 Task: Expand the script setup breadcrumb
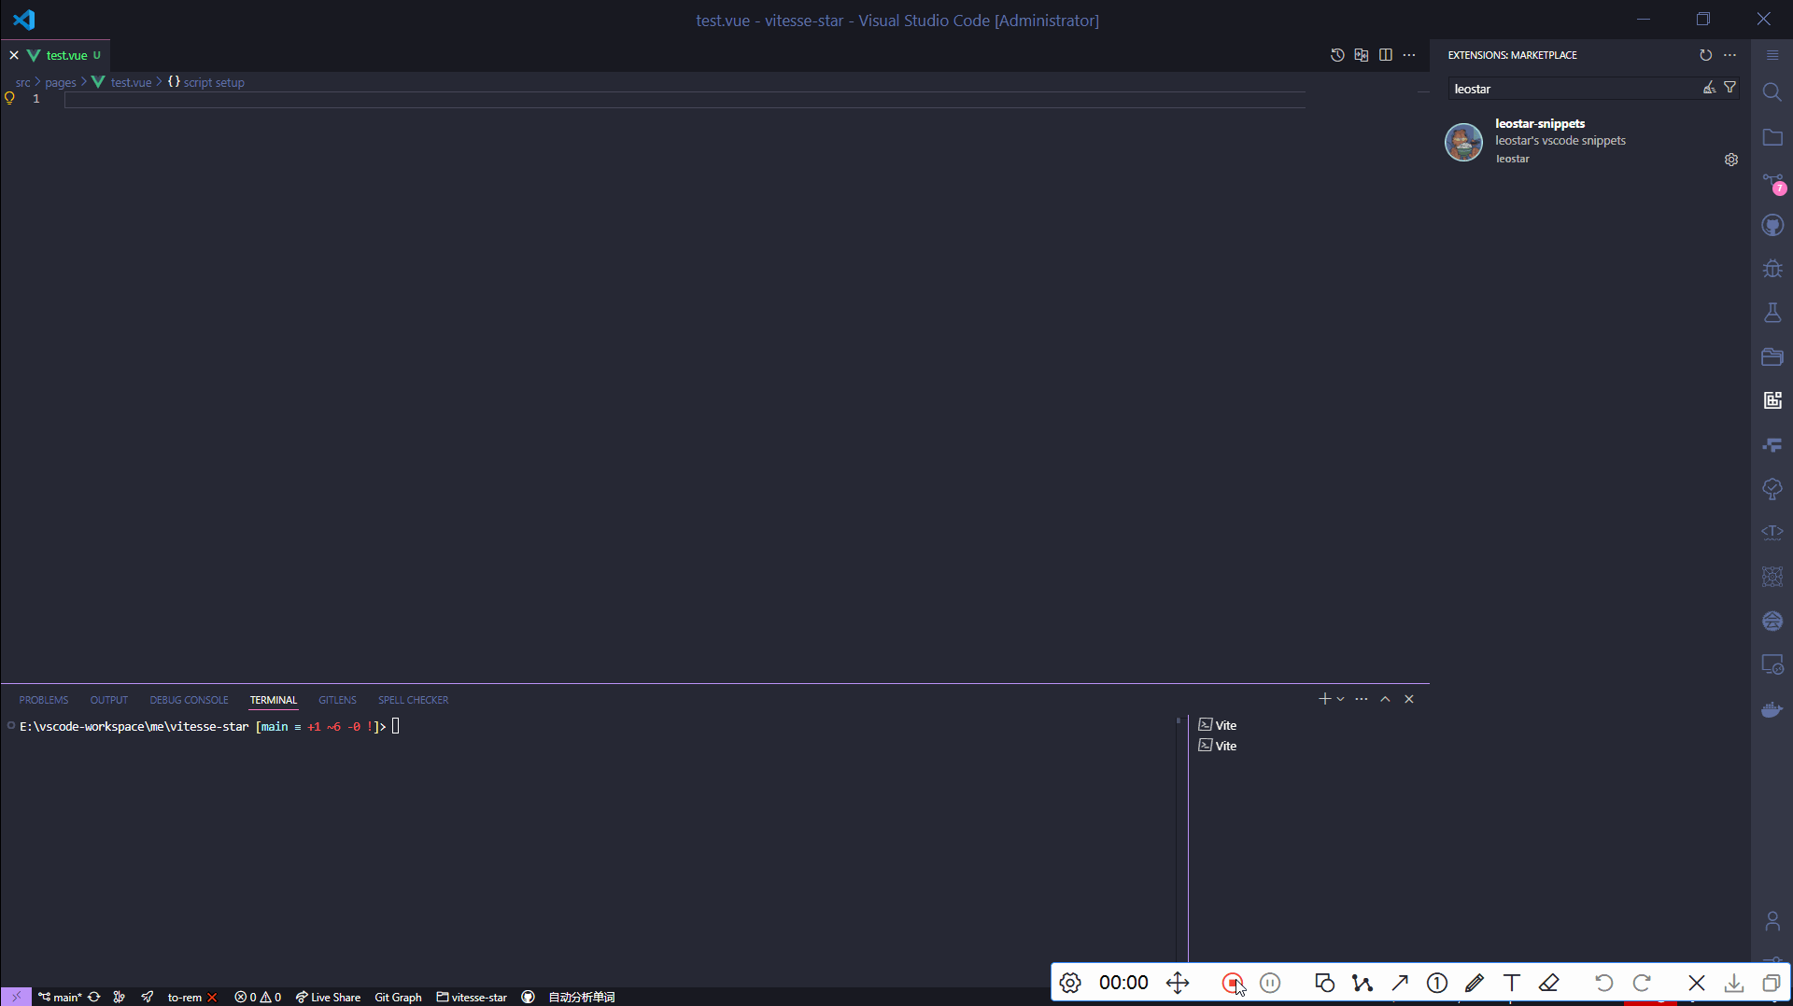click(213, 82)
